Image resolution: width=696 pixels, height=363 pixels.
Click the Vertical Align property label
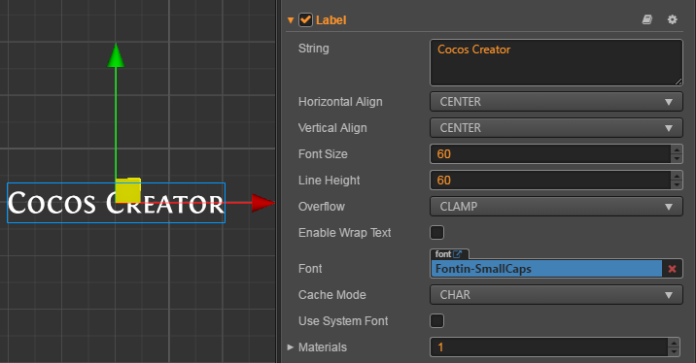(x=332, y=128)
